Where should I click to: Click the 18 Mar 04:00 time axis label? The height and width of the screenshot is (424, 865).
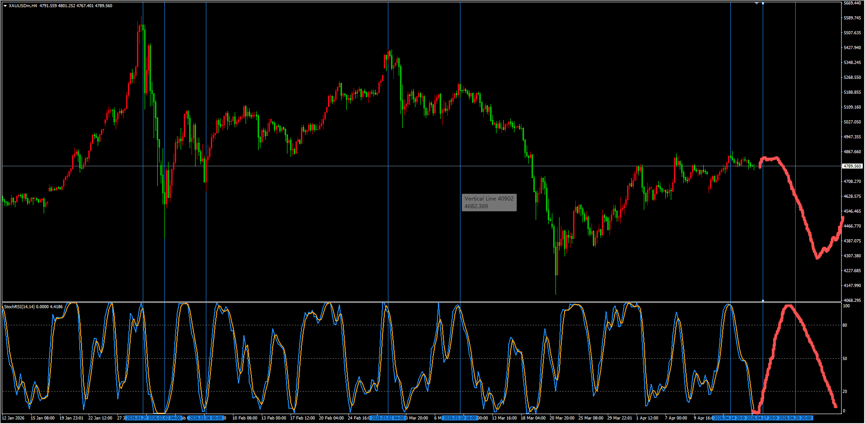point(533,418)
